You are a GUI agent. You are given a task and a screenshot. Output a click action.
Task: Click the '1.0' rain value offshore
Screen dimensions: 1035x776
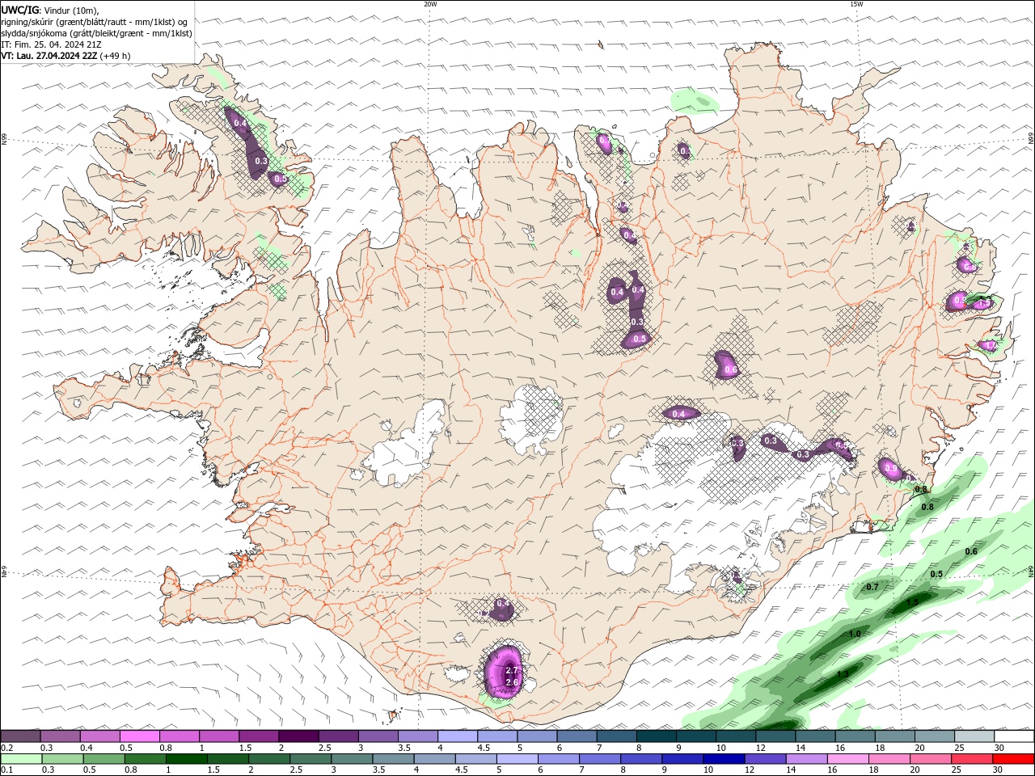(855, 634)
